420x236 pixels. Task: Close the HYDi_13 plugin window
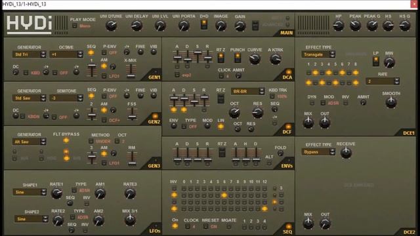(x=414, y=5)
